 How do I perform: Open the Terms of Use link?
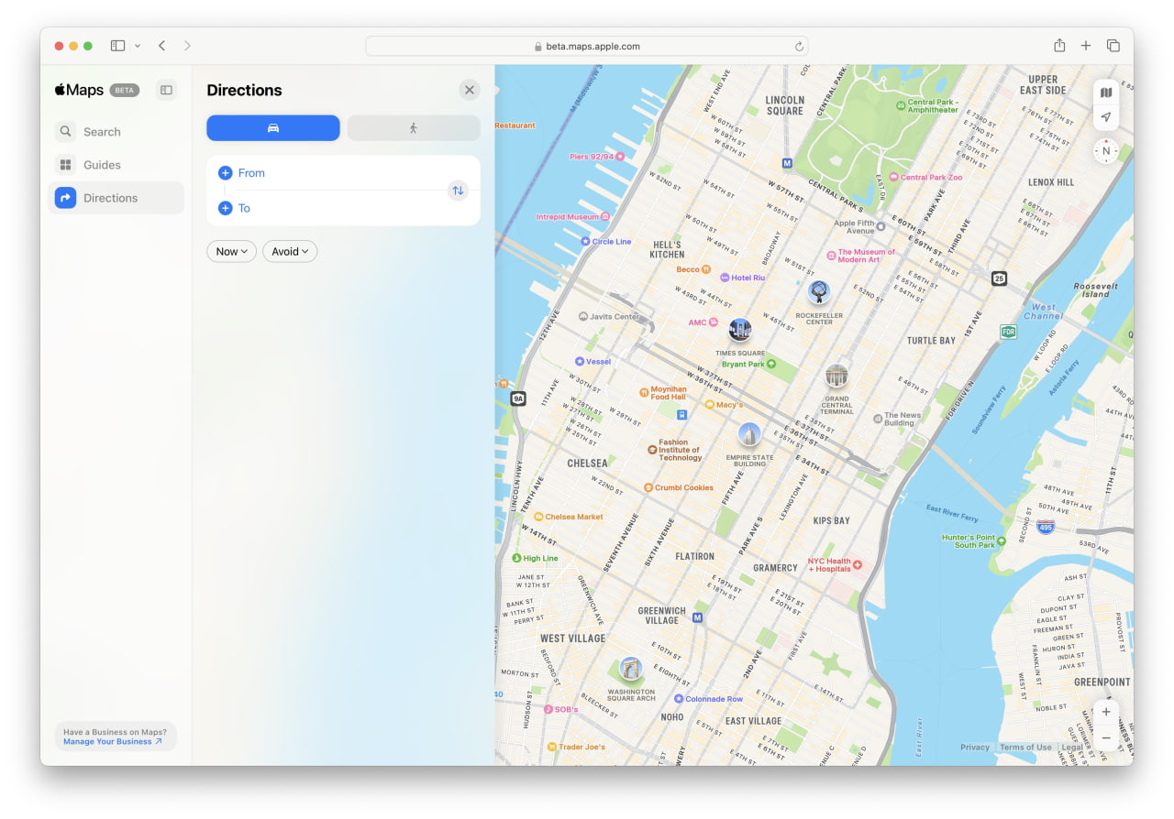pos(1025,747)
